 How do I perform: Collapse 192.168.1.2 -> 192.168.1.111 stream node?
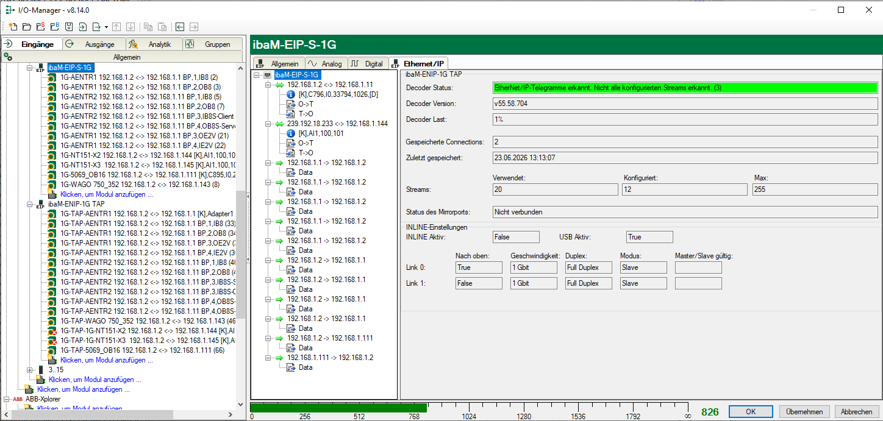268,338
